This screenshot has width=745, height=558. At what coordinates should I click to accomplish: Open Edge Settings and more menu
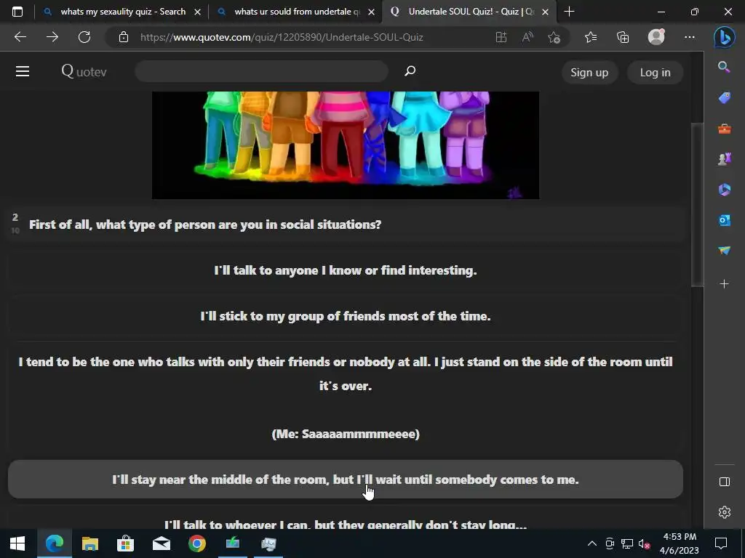(690, 37)
